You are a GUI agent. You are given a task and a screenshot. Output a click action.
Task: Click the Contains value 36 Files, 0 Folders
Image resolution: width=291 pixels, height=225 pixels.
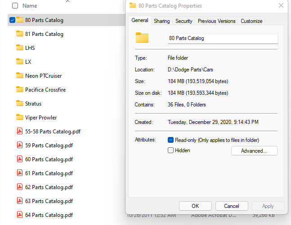[x=187, y=105]
